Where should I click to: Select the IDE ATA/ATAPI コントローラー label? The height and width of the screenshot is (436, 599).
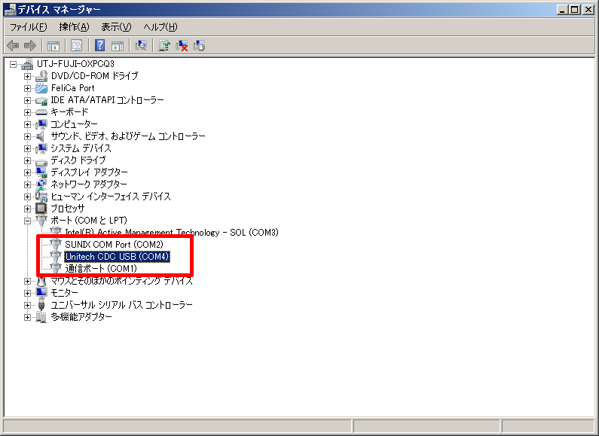tap(107, 100)
